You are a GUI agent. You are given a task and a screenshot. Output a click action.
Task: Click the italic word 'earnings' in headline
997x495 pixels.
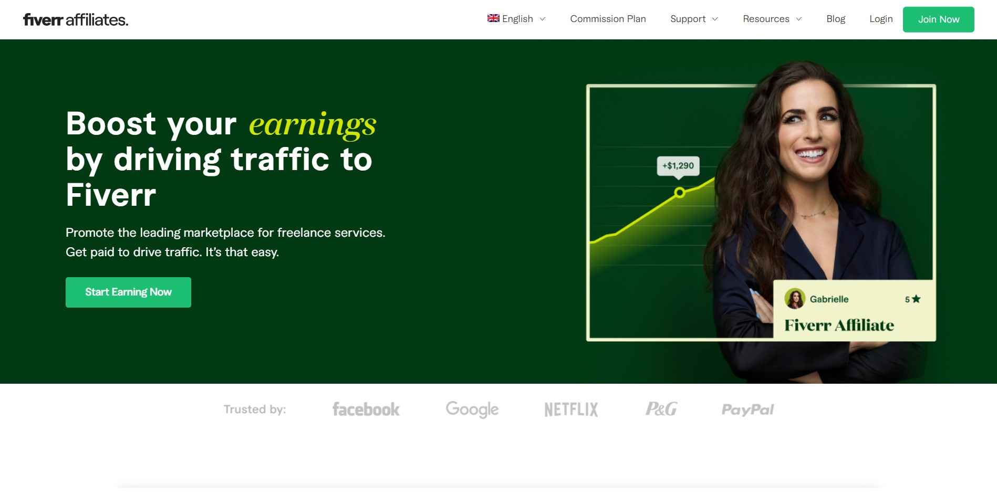coord(313,125)
